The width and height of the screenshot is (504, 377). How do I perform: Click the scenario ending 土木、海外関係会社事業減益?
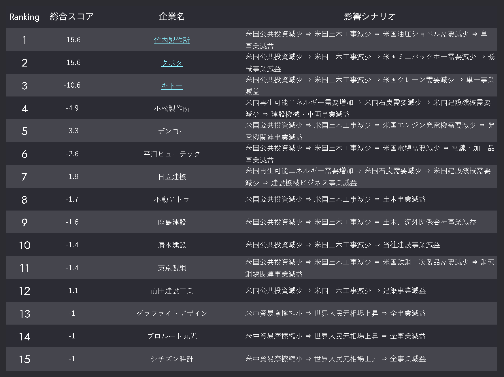pyautogui.click(x=360, y=222)
